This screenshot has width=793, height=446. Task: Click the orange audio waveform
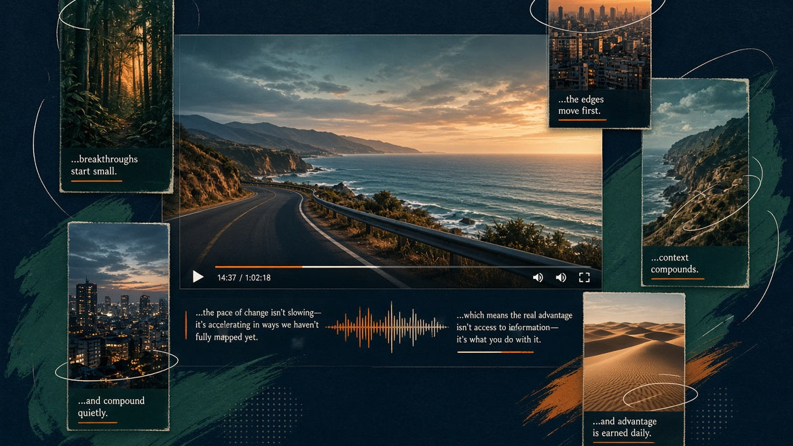[x=386, y=327]
